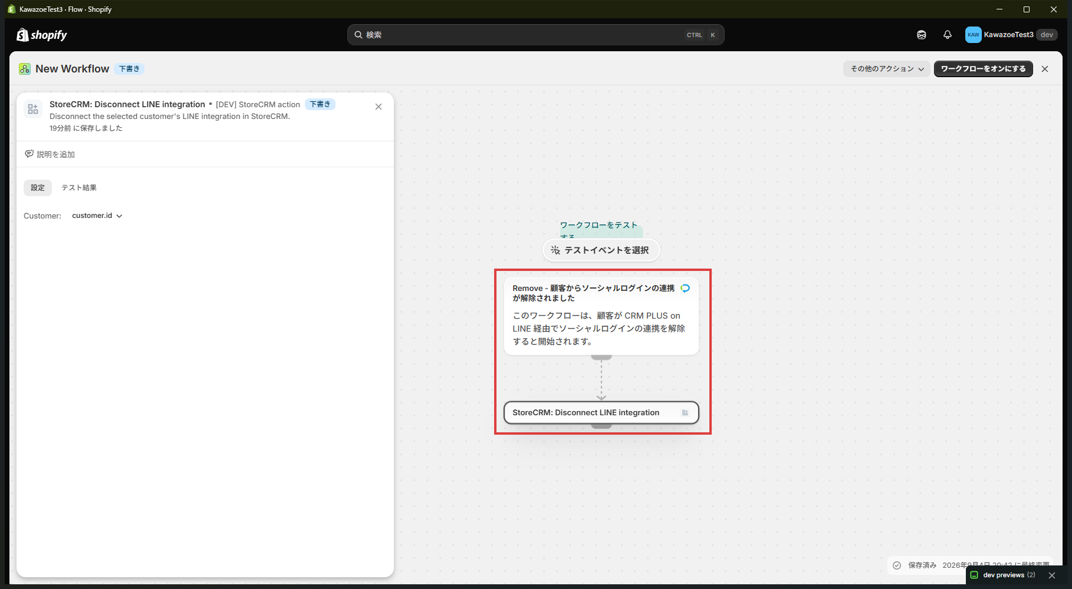The height and width of the screenshot is (589, 1072).
Task: Open the Sidekick assistant icon
Action: (x=922, y=35)
